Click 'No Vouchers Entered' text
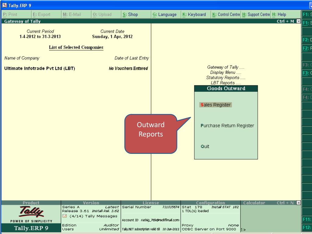This screenshot has height=234, width=312. (x=128, y=69)
